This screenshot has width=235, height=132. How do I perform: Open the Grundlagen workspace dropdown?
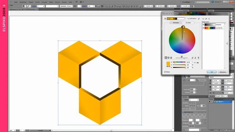point(187,2)
